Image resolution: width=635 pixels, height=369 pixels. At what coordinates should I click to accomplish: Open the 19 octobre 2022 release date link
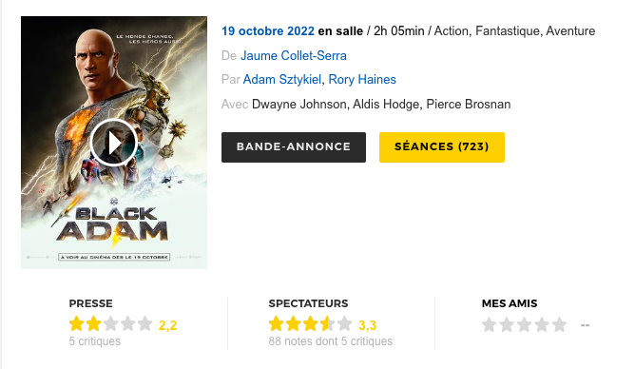tap(268, 31)
